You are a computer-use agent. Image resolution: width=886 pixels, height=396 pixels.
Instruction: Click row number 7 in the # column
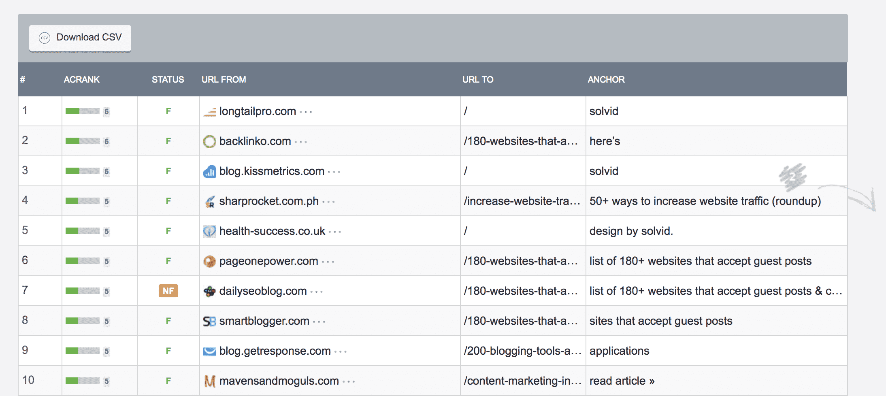pos(25,290)
